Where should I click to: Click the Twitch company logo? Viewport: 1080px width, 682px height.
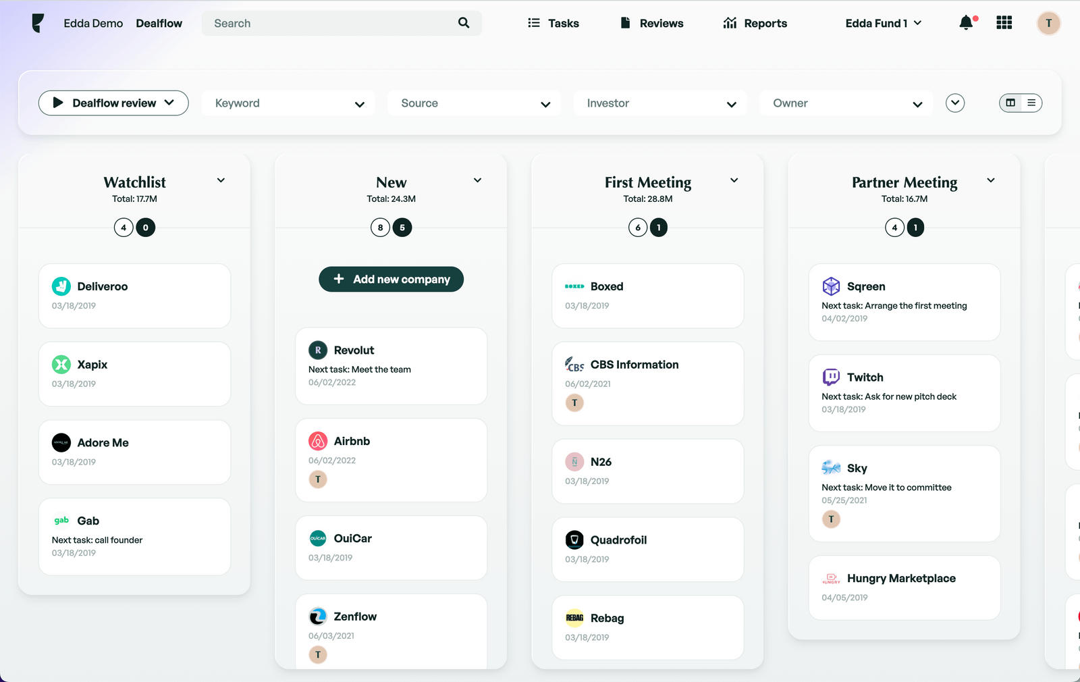click(831, 377)
